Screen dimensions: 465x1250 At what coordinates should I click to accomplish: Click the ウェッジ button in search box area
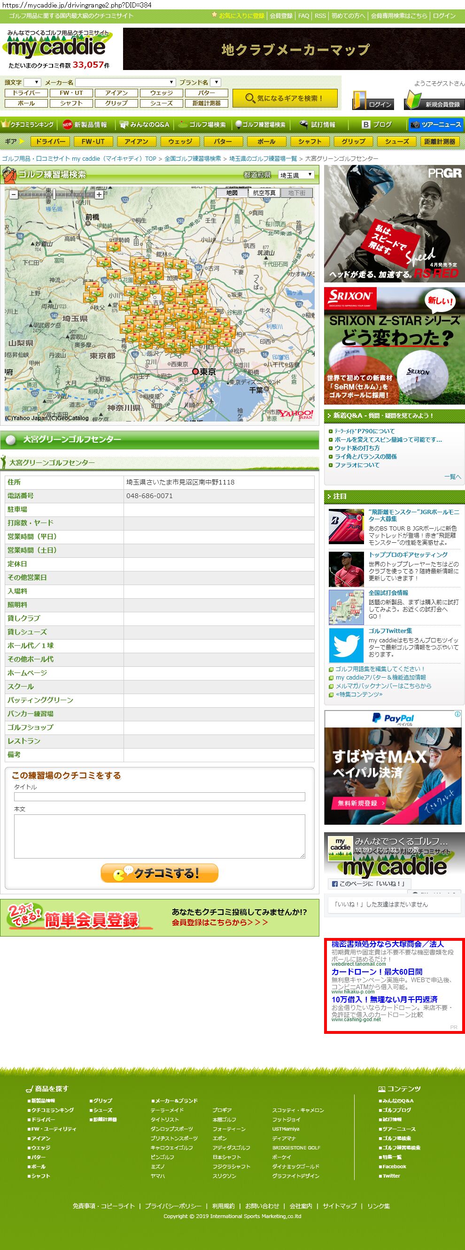pos(162,93)
